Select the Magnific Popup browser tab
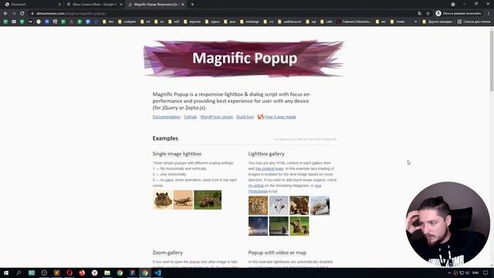 [156, 5]
